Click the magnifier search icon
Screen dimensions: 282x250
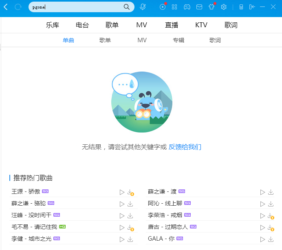coord(127,7)
